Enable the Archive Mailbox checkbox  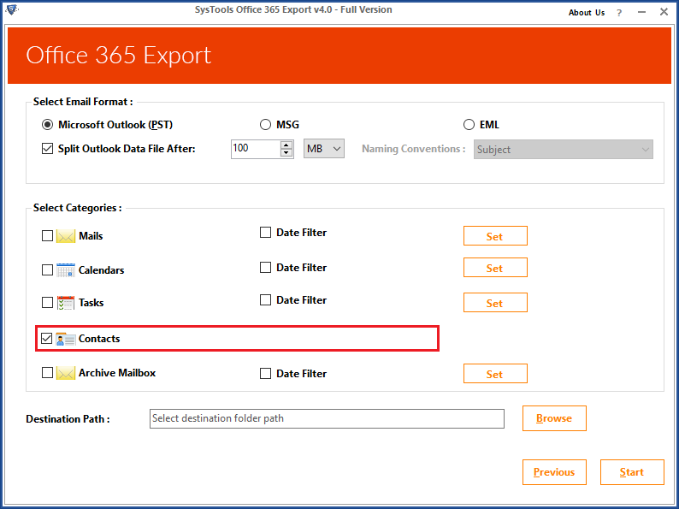click(47, 373)
